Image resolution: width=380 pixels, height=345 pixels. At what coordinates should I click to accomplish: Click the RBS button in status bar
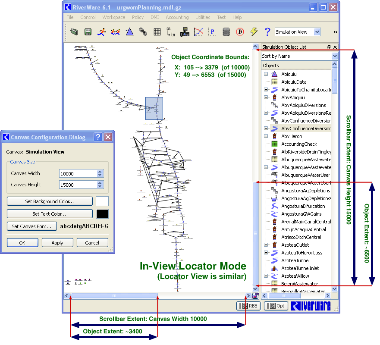[x=248, y=306]
